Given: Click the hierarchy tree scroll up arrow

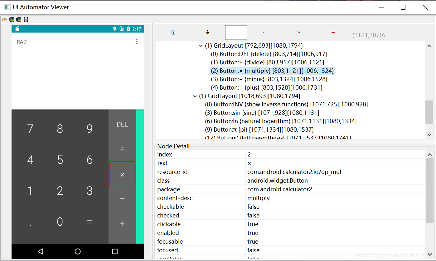Looking at the screenshot, I should 429,45.
